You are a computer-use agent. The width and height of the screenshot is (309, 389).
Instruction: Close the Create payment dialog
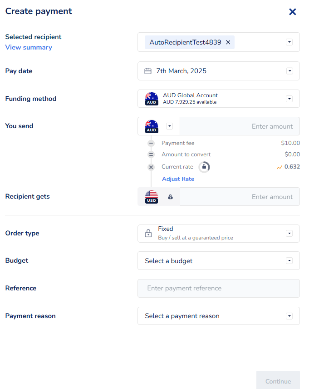(293, 12)
